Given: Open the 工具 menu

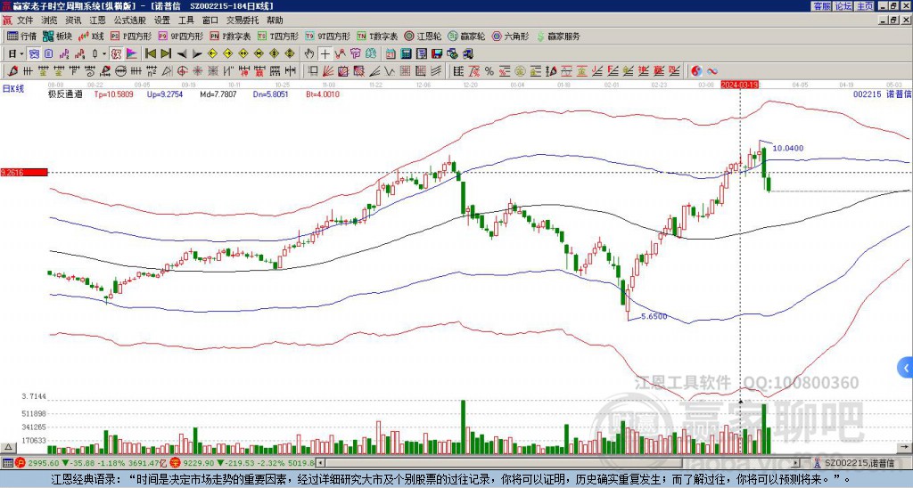Looking at the screenshot, I should [x=186, y=20].
